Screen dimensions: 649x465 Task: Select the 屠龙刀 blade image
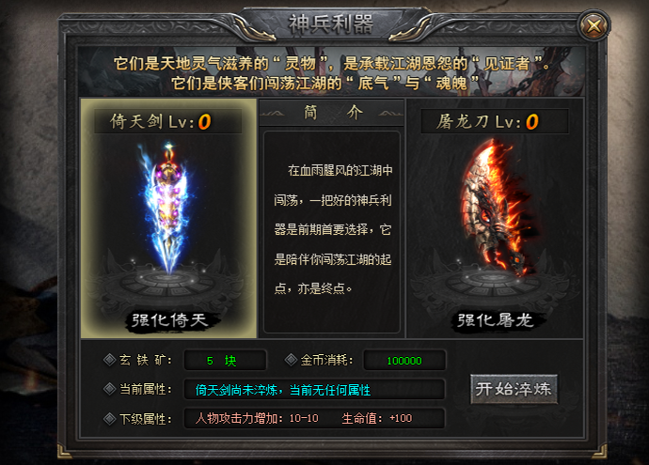(x=495, y=209)
